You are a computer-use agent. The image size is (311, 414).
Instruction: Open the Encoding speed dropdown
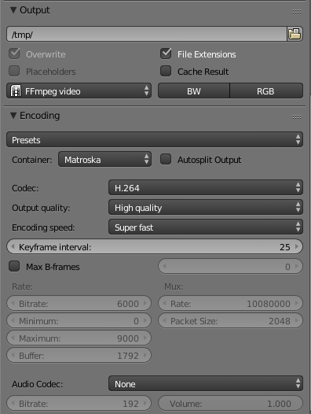[x=206, y=227]
